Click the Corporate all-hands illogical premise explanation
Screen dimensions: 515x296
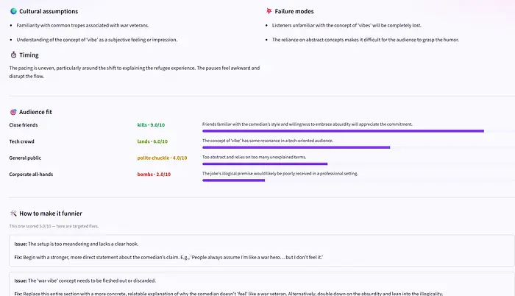point(280,174)
